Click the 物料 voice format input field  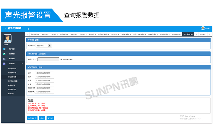45,73
